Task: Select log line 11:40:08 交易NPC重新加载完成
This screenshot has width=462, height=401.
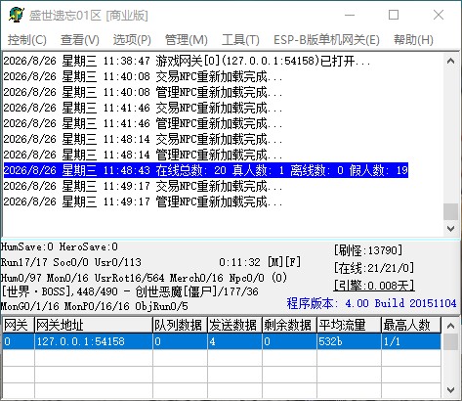Action: [143, 76]
